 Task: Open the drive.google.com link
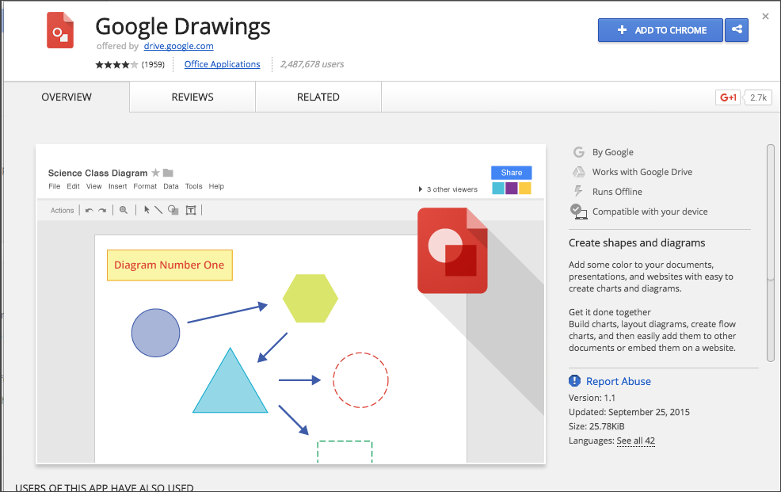(178, 46)
